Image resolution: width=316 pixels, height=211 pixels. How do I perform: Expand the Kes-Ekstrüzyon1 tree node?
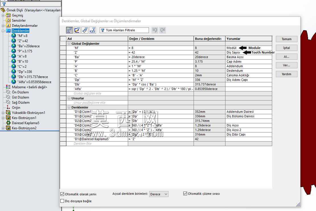pyautogui.click(x=3, y=118)
